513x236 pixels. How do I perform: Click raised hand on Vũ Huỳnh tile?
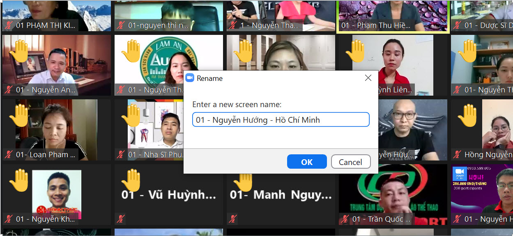tap(131, 180)
